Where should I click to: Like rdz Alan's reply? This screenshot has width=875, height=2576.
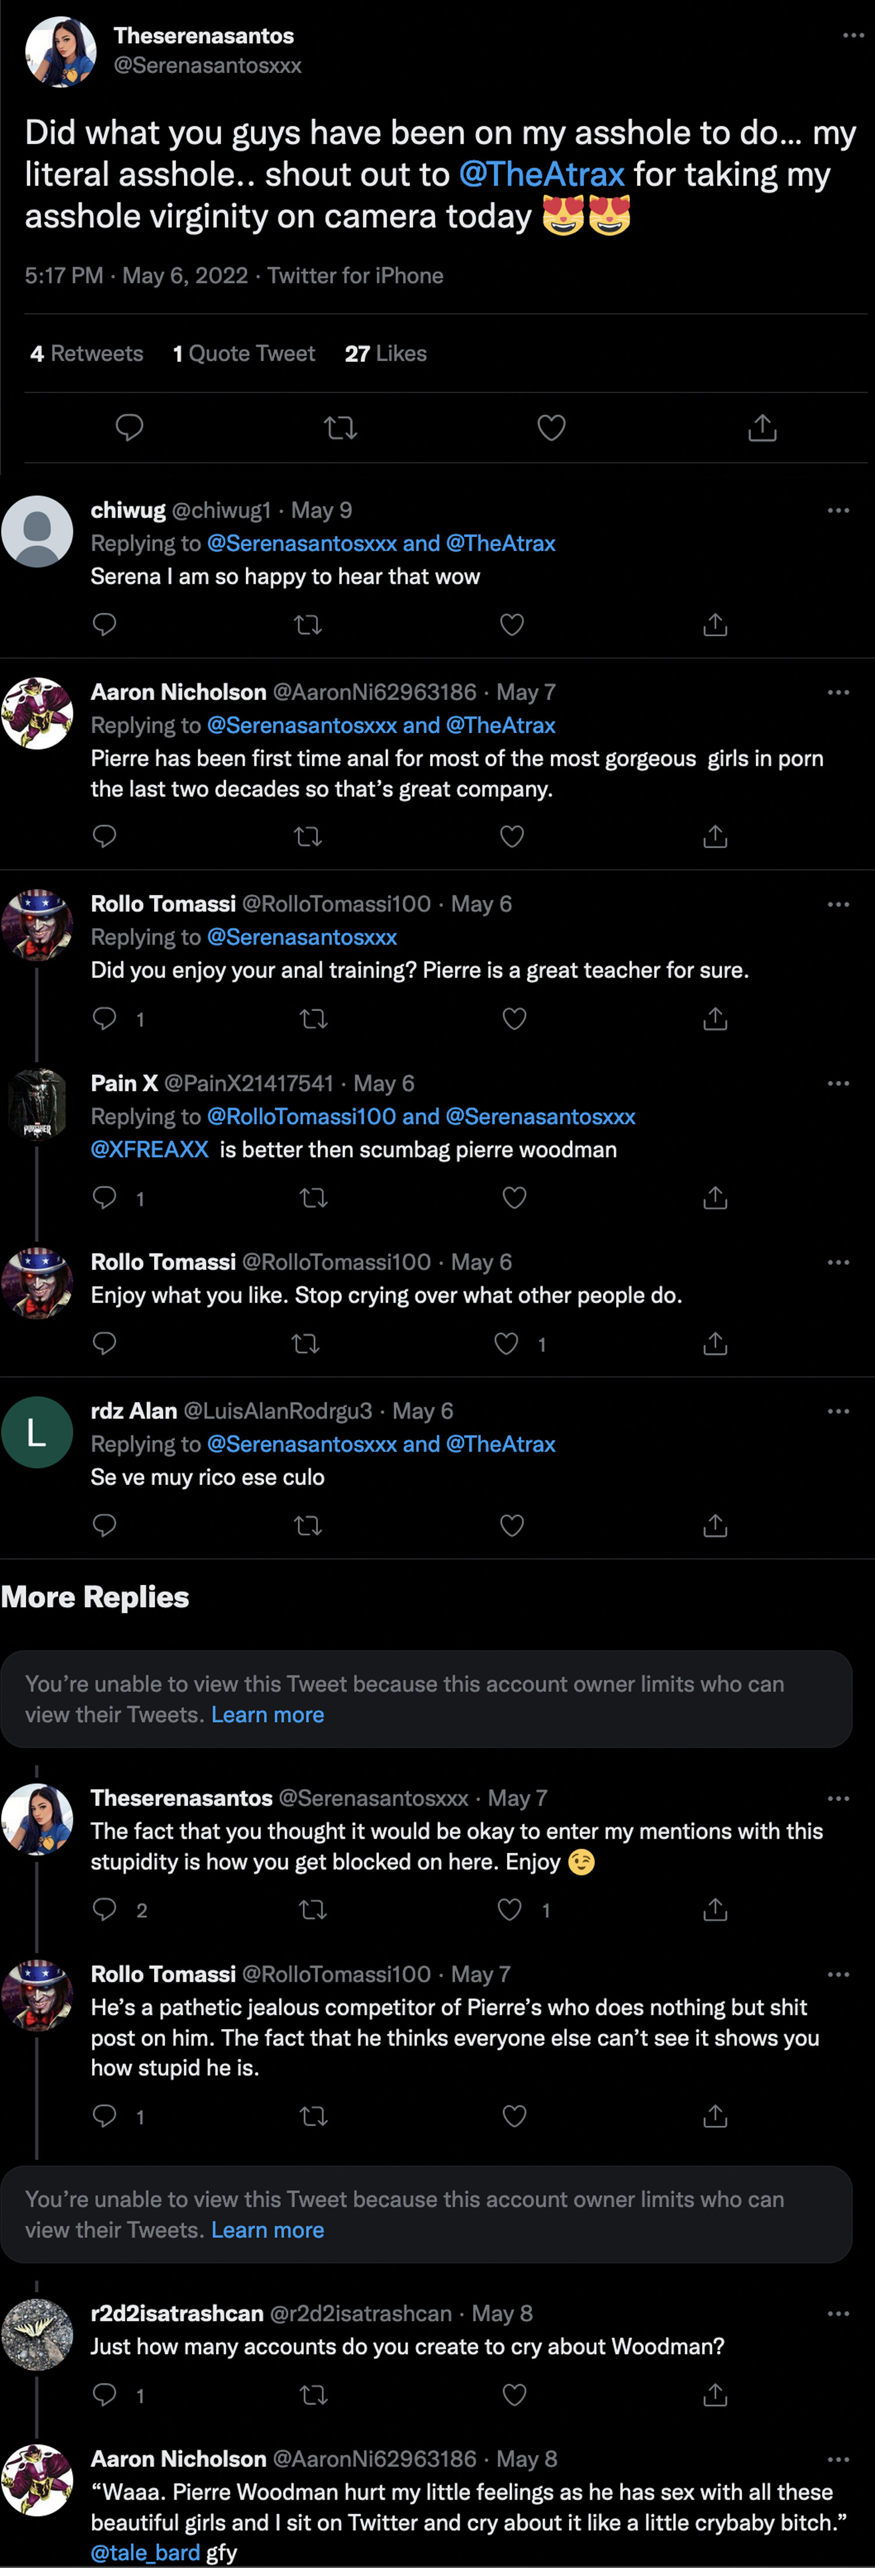click(x=512, y=1525)
